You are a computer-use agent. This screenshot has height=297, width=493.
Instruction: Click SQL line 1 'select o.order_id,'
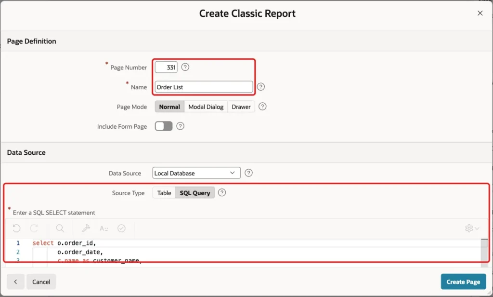point(64,243)
